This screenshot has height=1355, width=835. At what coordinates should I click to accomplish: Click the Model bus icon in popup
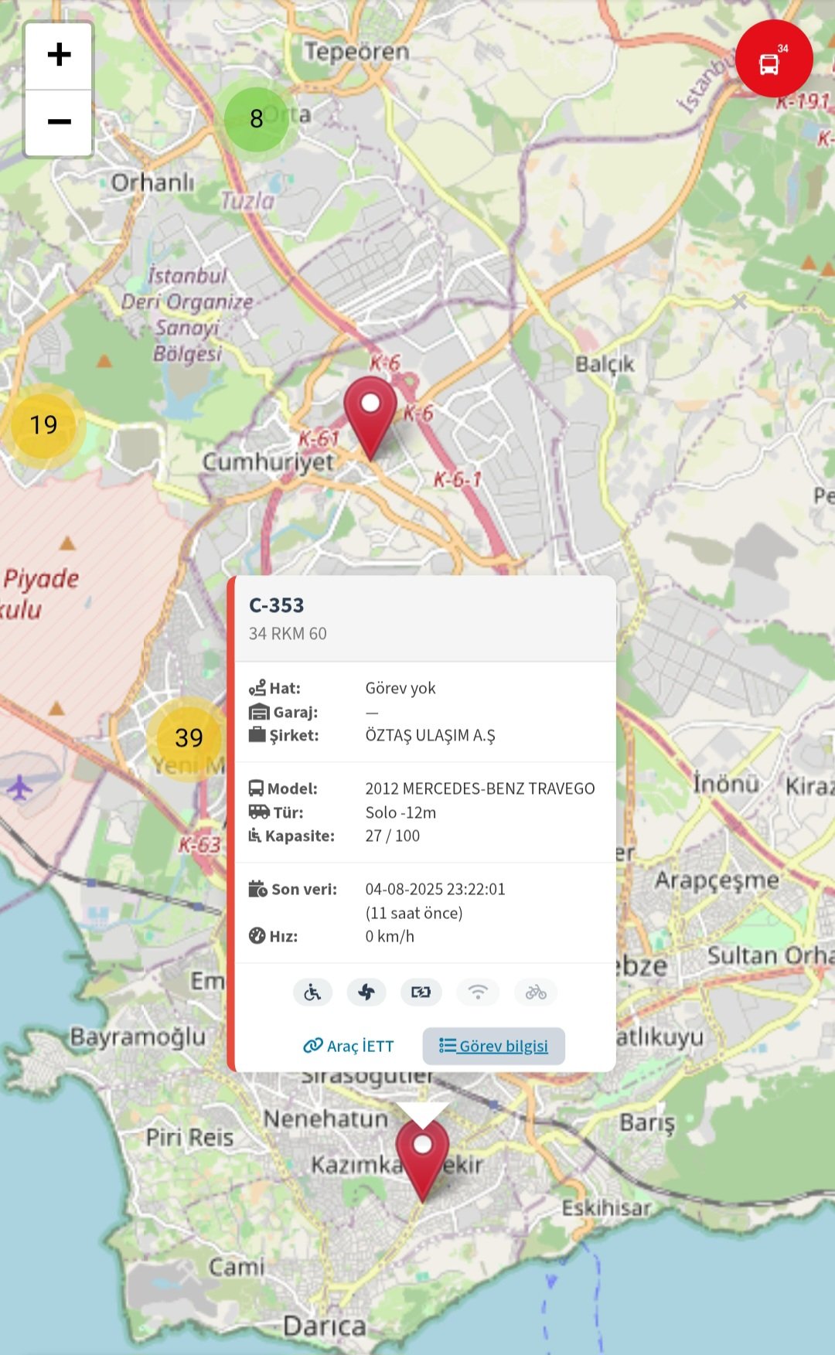click(x=256, y=788)
